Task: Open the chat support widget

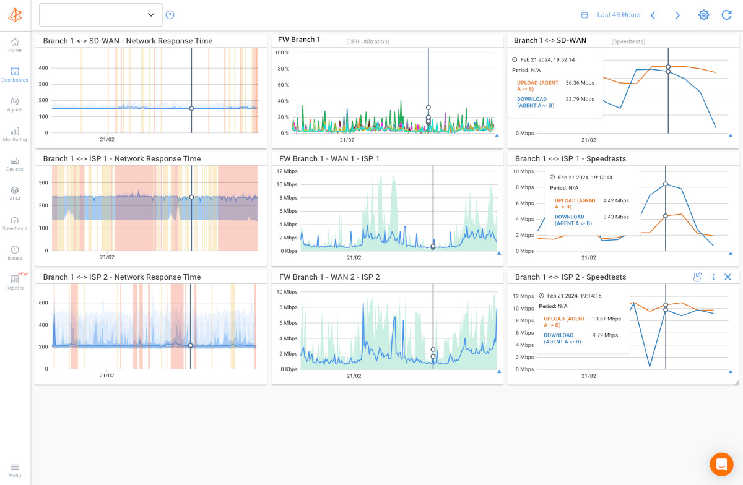Action: [721, 464]
